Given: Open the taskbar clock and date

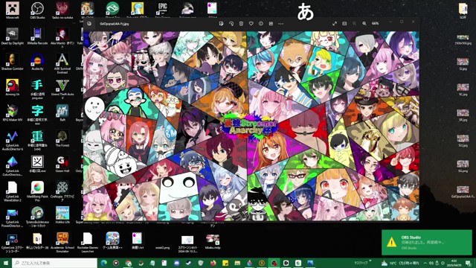Looking at the screenshot, I should tap(454, 263).
